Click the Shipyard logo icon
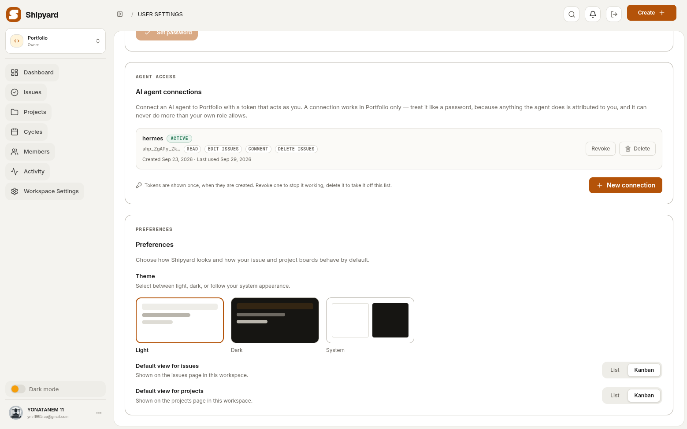The image size is (687, 429). click(x=14, y=15)
